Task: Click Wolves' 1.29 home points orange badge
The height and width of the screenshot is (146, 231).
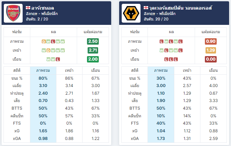Action: [211, 50]
